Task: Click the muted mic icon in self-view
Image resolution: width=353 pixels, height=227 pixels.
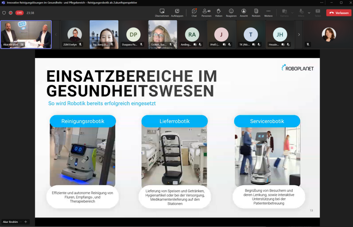Action: [308, 44]
